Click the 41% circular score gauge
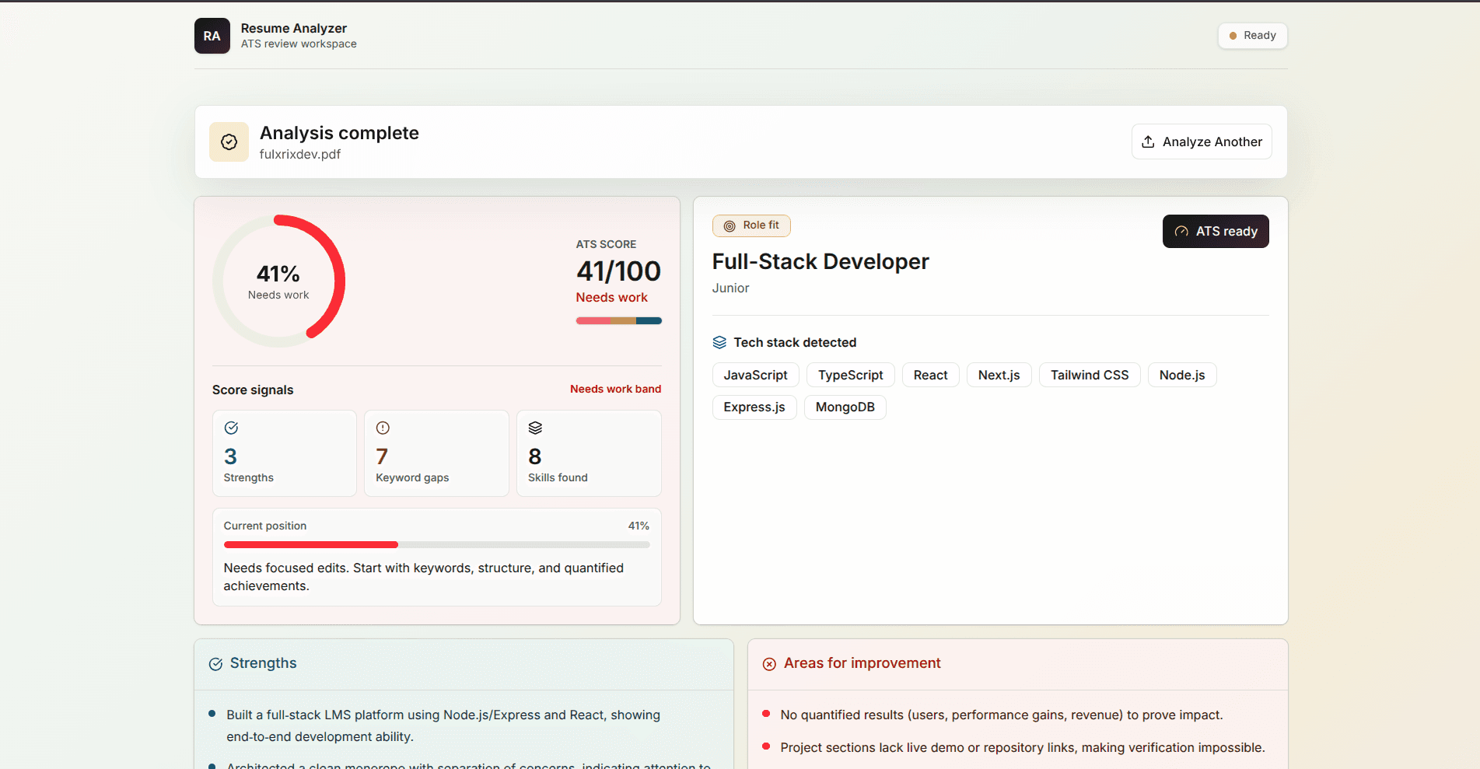 [x=278, y=281]
